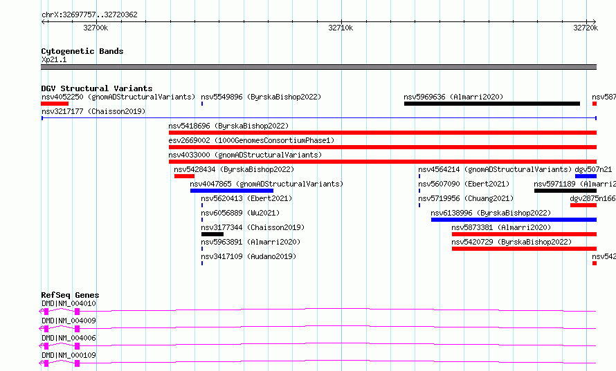
Task: Click the 32720k ruler position label
Action: click(x=586, y=28)
